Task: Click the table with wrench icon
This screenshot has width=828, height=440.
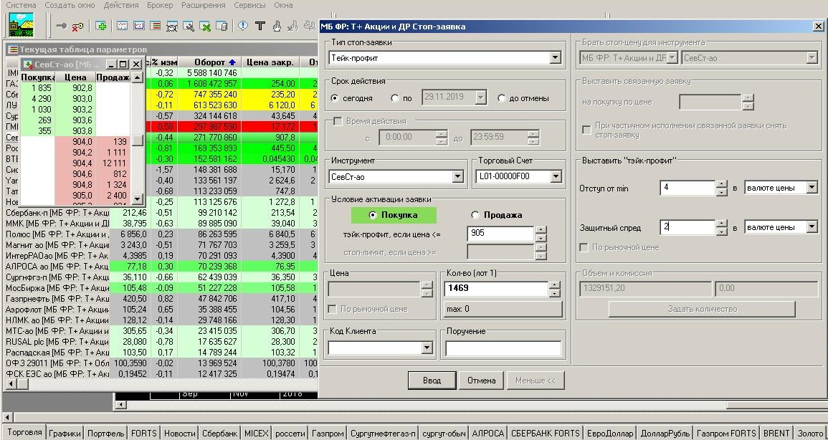Action: [x=188, y=26]
